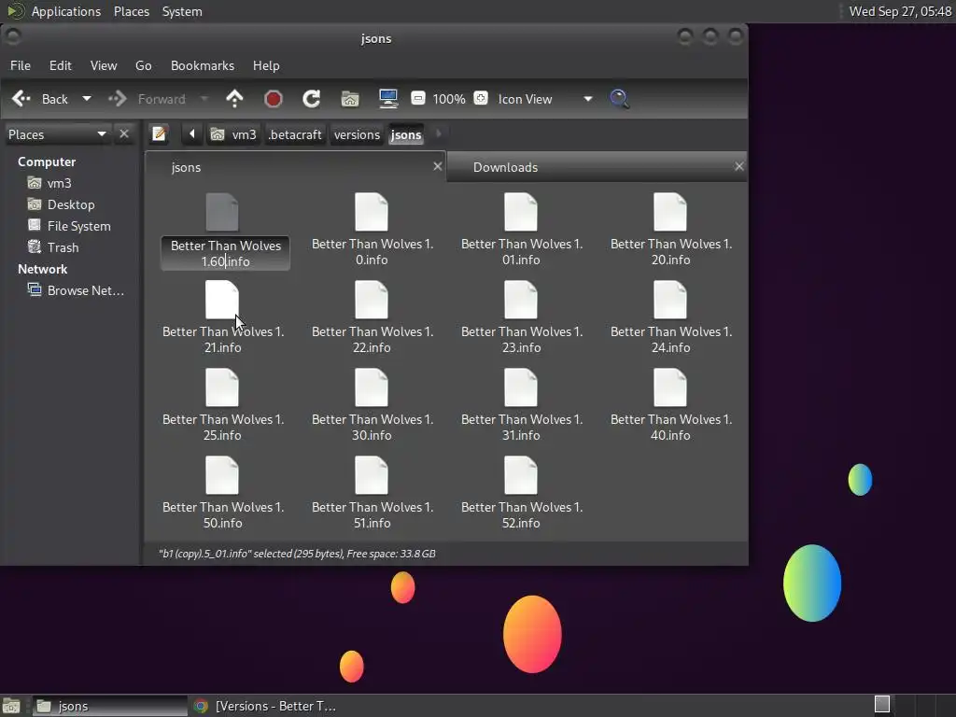Switch to the Downloads tab

point(505,167)
